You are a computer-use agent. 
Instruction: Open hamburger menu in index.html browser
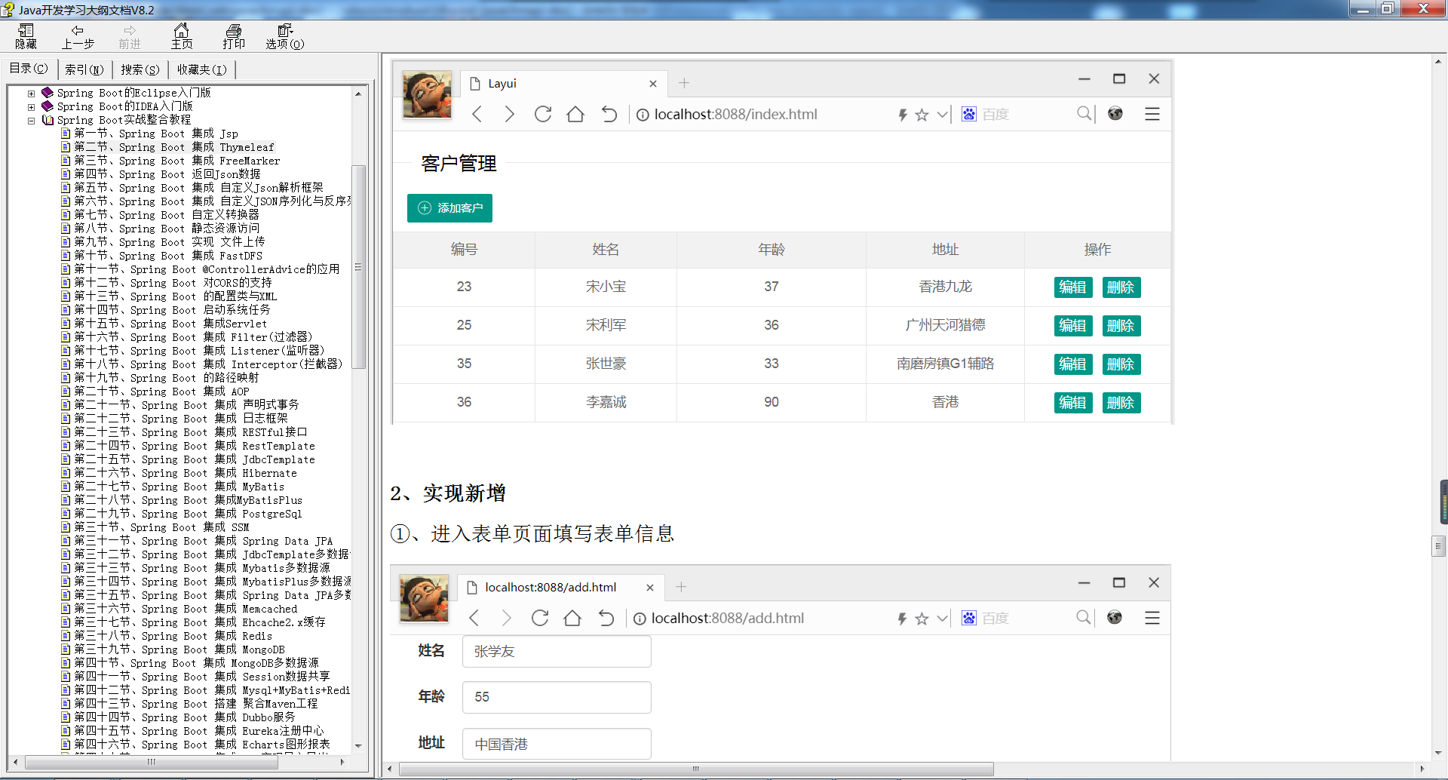pos(1152,114)
